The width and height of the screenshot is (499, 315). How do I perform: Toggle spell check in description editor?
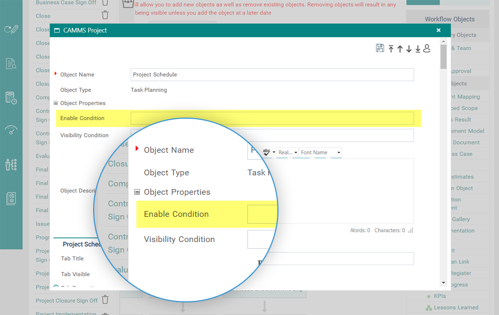[266, 152]
